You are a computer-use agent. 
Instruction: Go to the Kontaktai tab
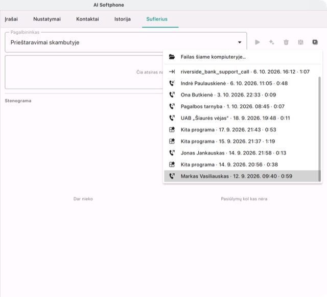[87, 19]
